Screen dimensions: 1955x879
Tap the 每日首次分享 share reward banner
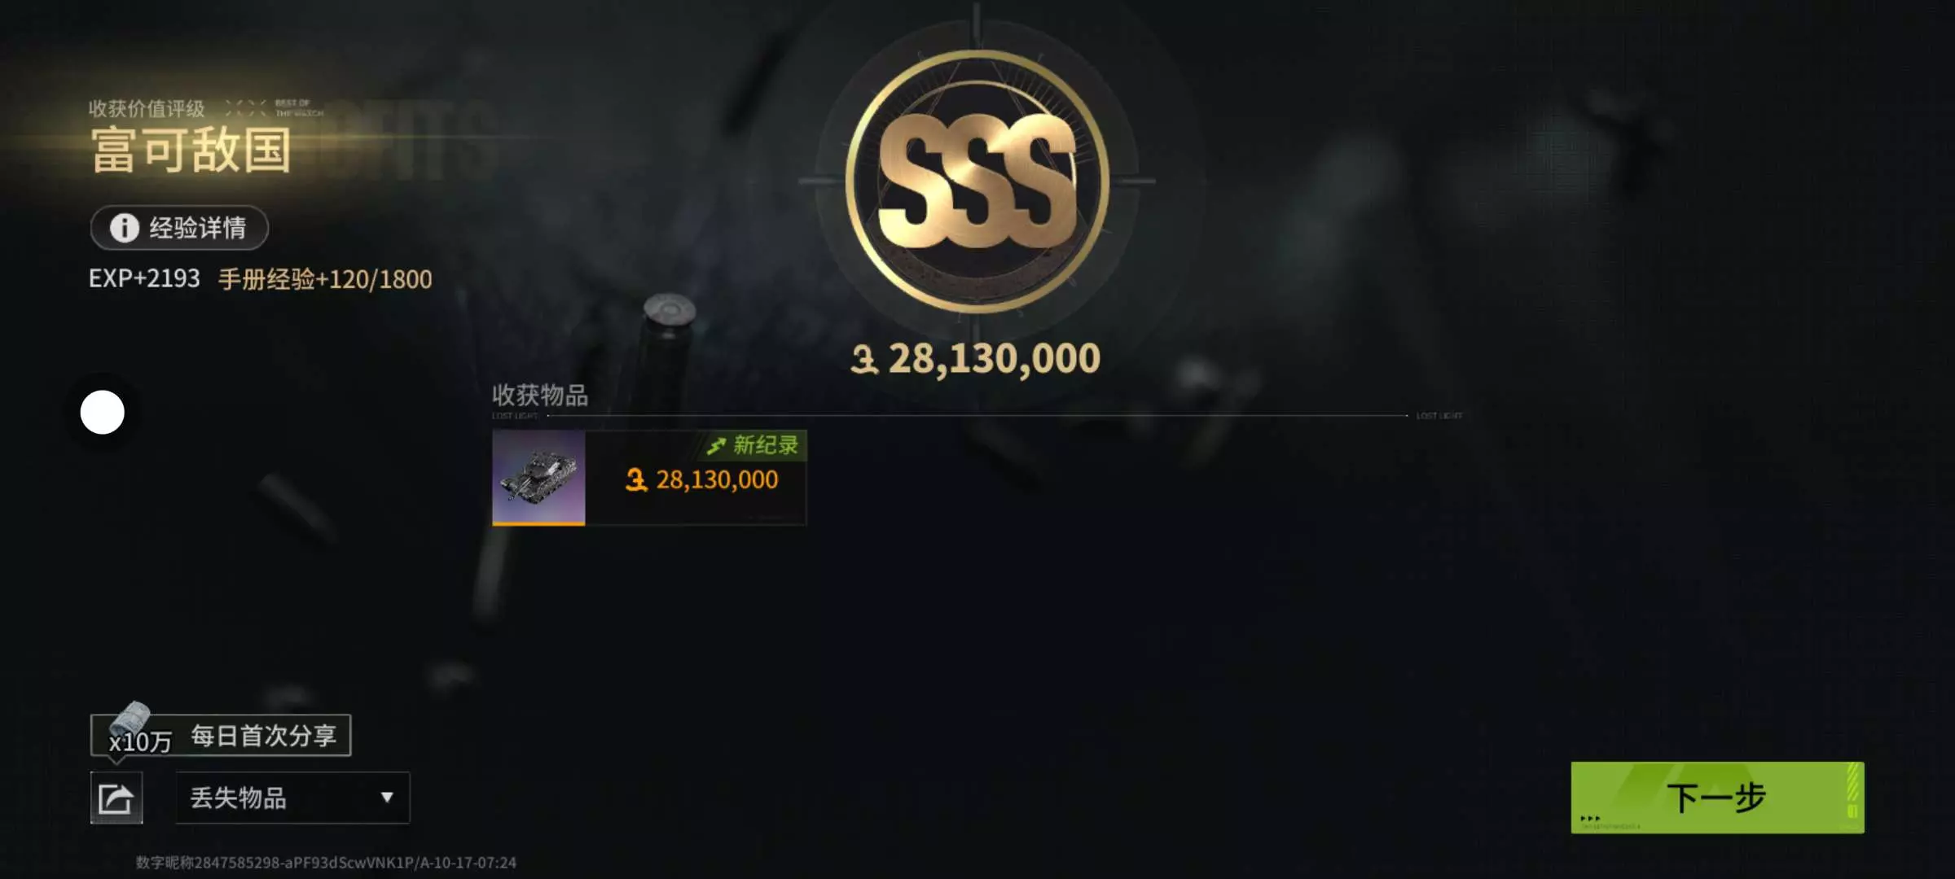221,735
